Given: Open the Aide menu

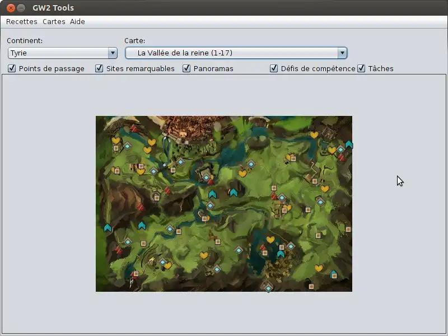Looking at the screenshot, I should tap(77, 22).
